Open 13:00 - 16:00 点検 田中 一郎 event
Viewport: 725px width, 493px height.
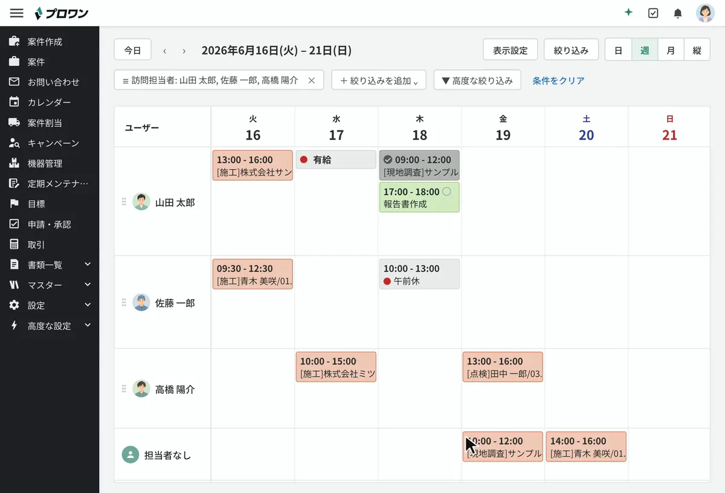(503, 367)
